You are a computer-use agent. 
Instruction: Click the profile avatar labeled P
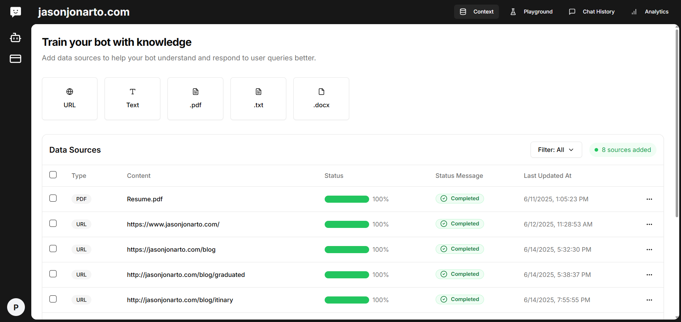click(x=16, y=307)
